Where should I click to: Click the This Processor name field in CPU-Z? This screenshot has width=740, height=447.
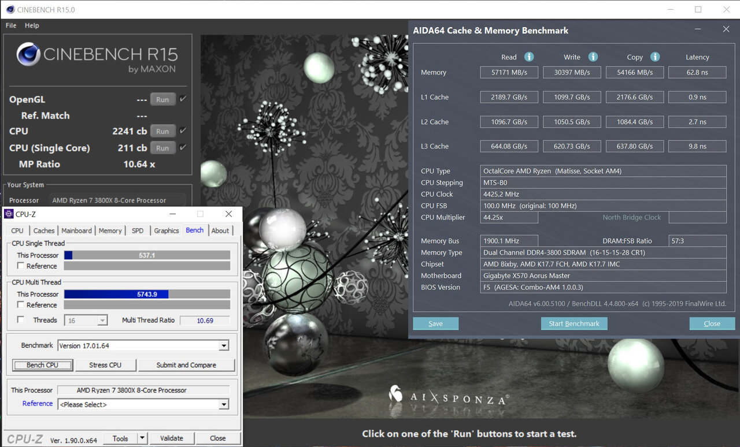point(143,390)
